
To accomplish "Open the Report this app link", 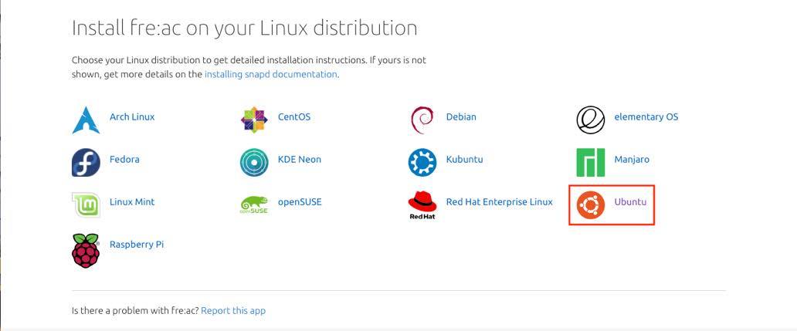I will [x=233, y=311].
